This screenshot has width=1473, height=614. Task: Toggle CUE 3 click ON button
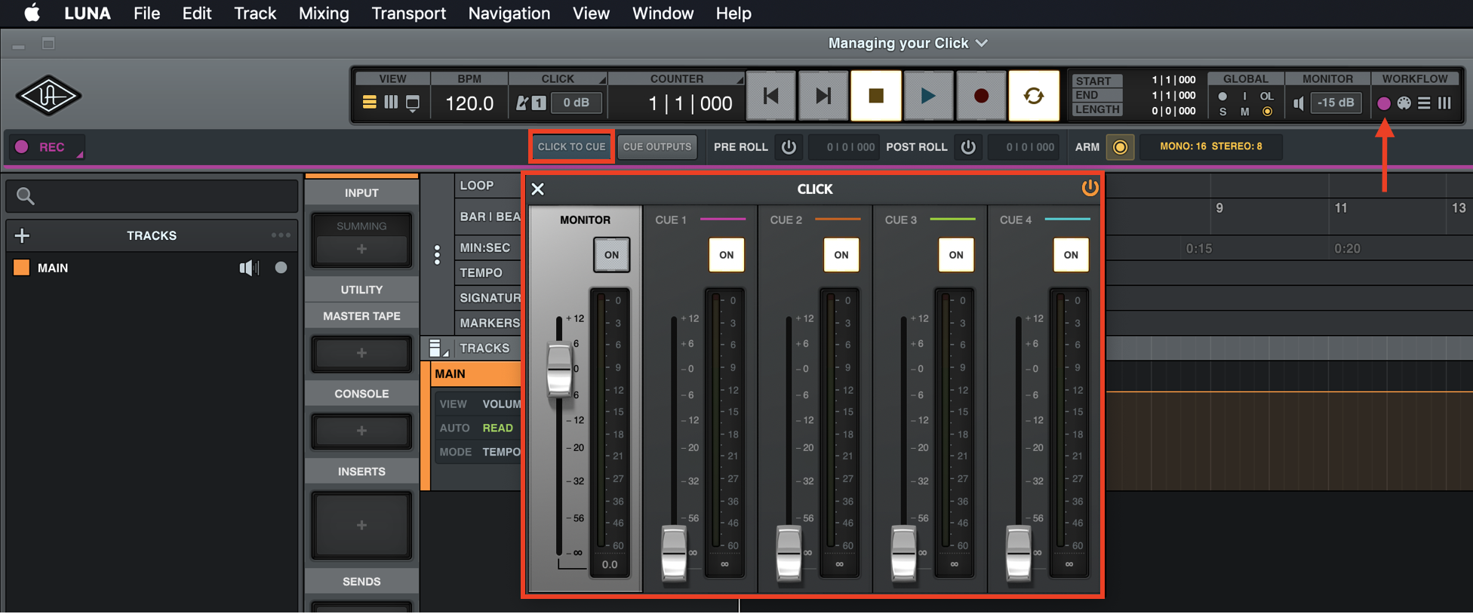point(955,255)
